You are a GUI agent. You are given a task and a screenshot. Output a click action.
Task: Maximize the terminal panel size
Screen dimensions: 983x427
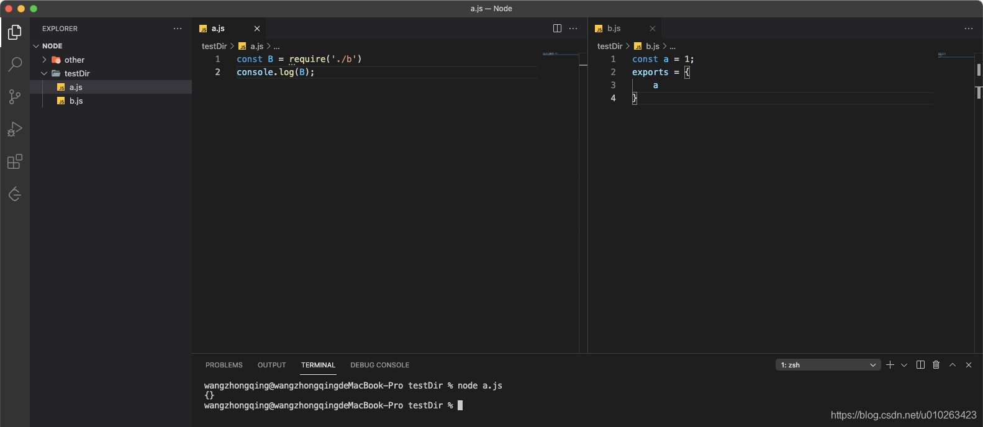(x=953, y=365)
